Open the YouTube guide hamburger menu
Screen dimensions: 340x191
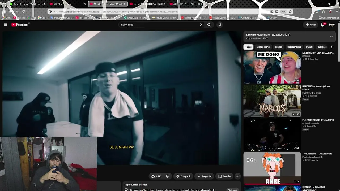[x=6, y=25]
